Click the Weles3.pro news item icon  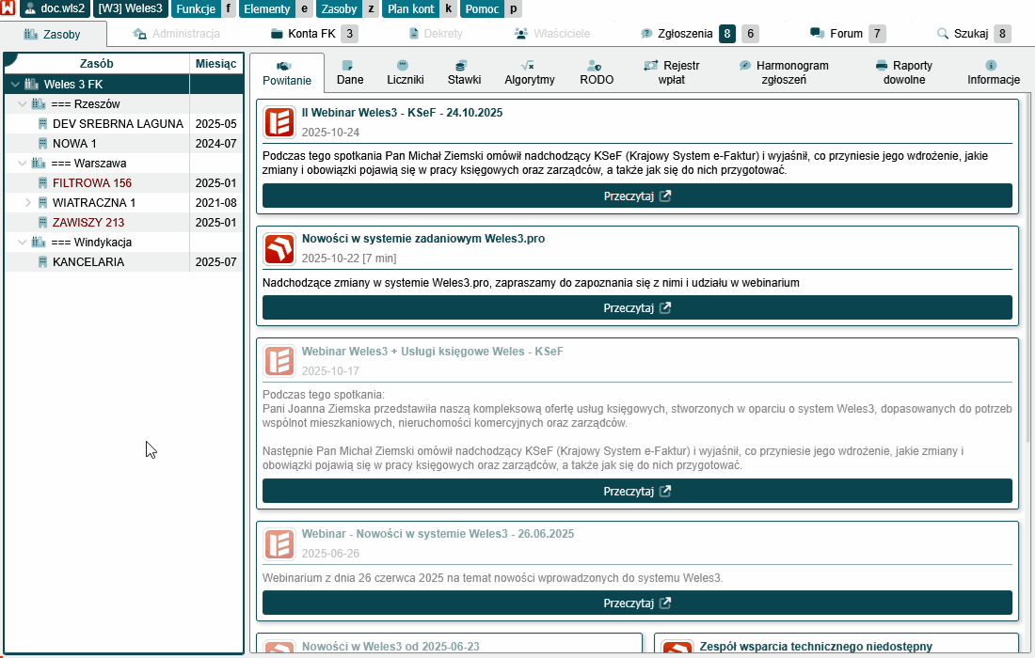coord(279,248)
